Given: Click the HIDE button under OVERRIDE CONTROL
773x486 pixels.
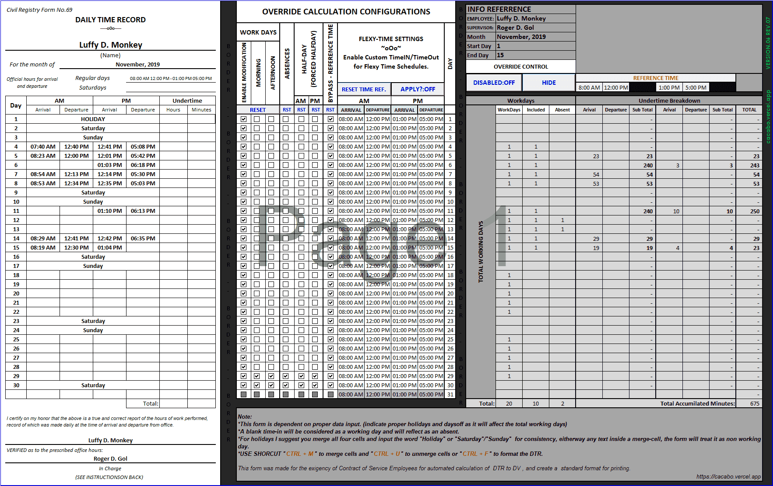Looking at the screenshot, I should 548,83.
